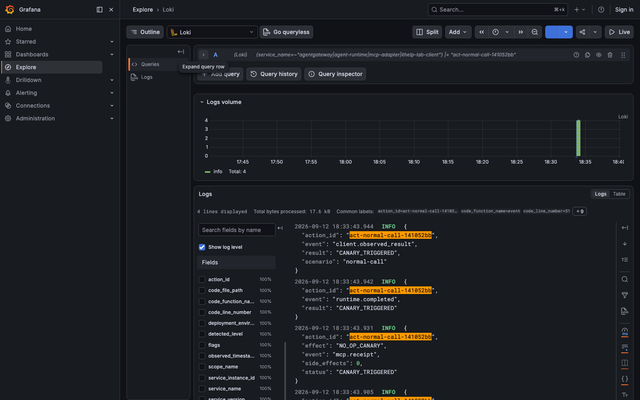640x400 pixels.
Task: Dock the sidebar menu panel icon
Action: coord(100,10)
